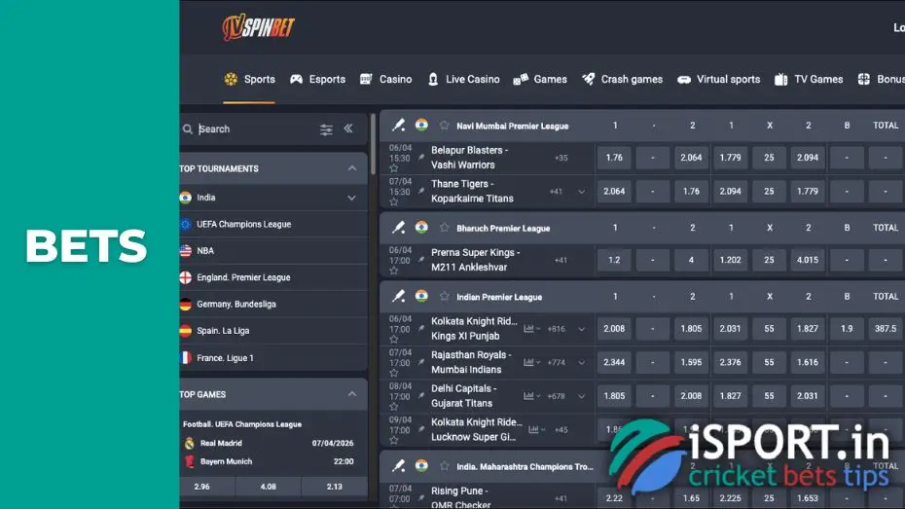This screenshot has height=509, width=905.
Task: Expand Delhi Capitals match markets chevron
Action: pos(581,396)
